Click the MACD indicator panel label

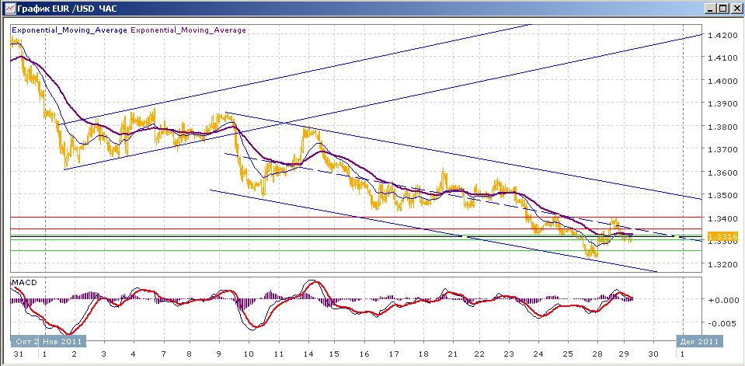(x=25, y=282)
